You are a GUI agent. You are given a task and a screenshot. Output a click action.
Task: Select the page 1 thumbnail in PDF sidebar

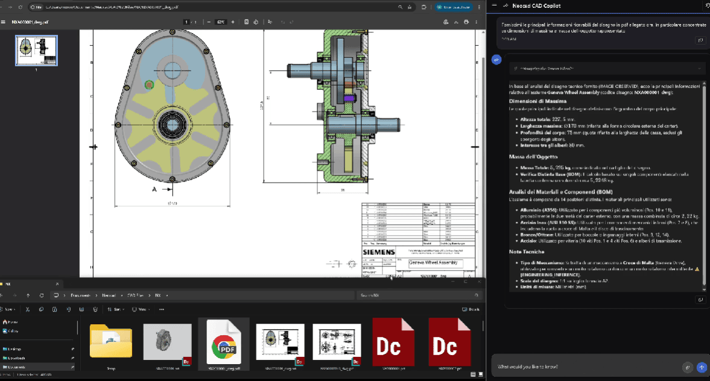[36, 51]
